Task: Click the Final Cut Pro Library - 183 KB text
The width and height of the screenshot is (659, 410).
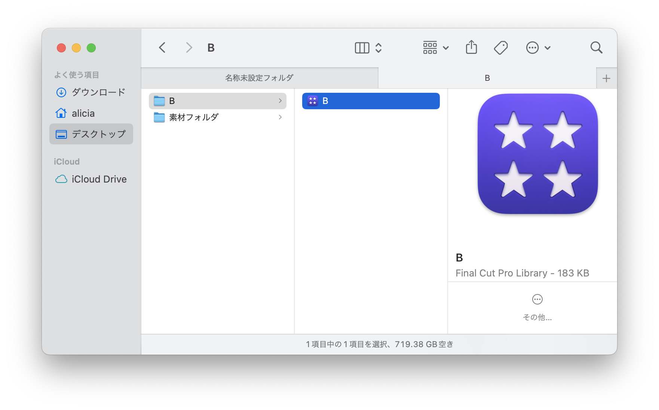Action: point(522,273)
